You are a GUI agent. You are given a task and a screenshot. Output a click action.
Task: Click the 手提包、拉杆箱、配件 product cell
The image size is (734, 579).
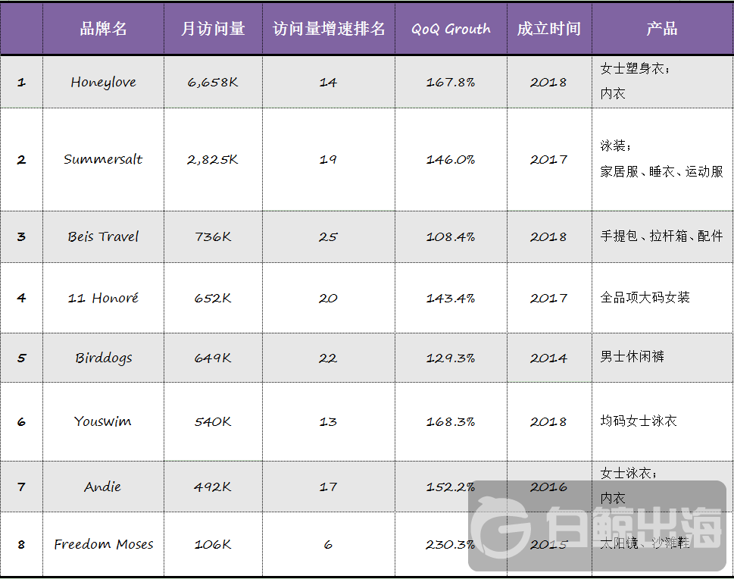662,236
